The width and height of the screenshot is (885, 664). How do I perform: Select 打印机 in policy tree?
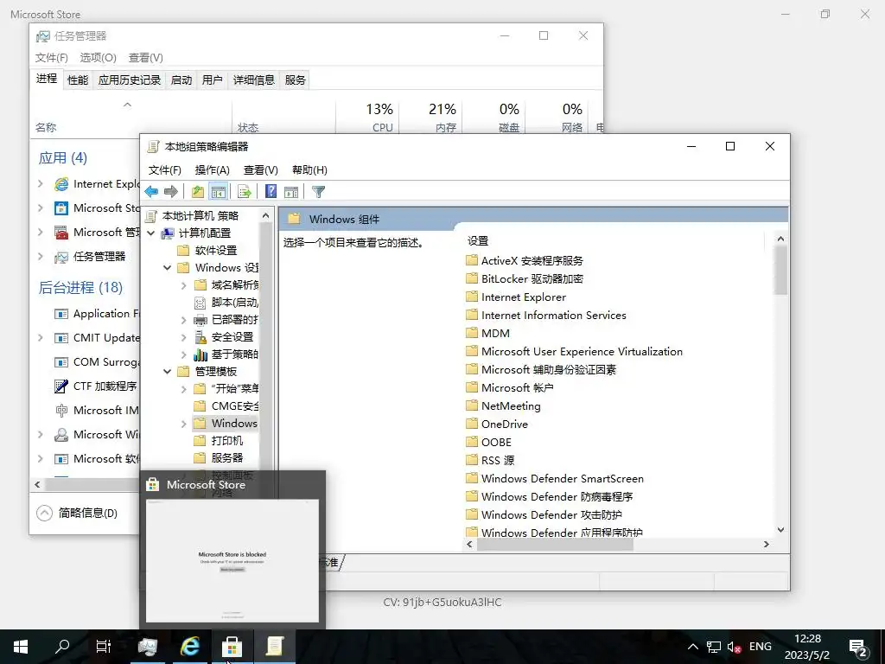click(x=227, y=440)
